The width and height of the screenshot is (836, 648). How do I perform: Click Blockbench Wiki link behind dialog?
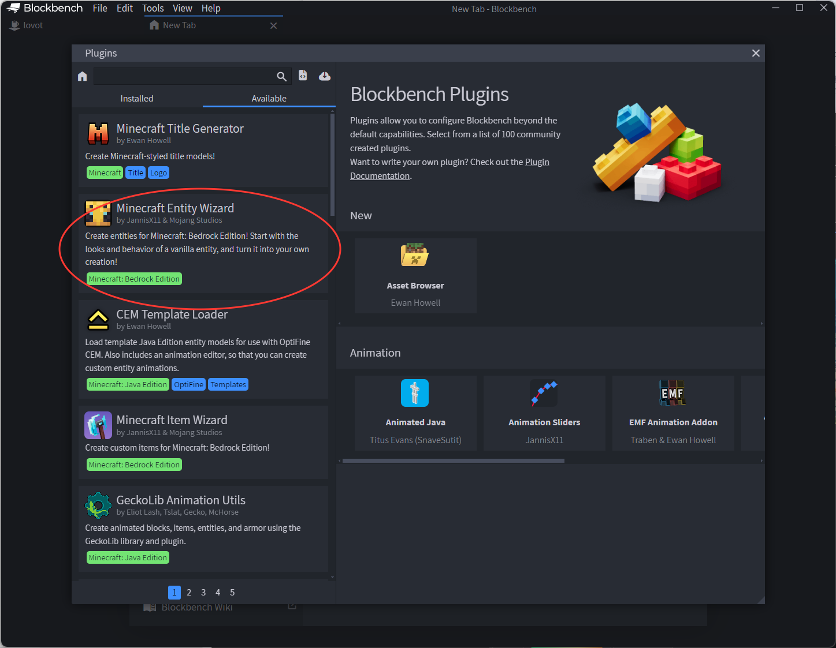pos(197,607)
